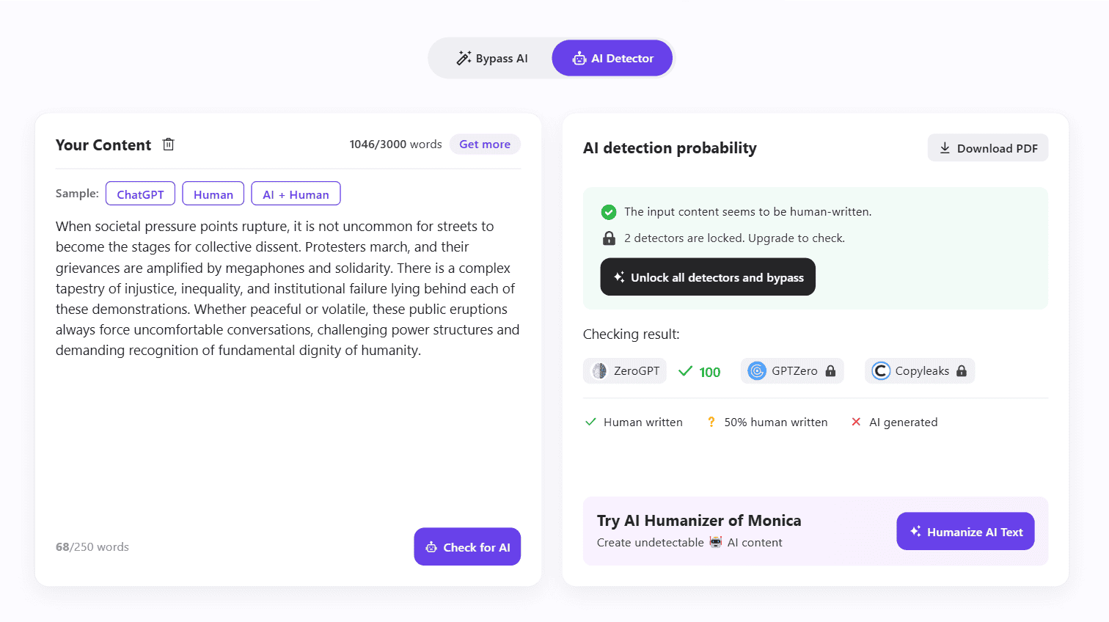This screenshot has height=622, width=1109.
Task: Select the AI Detector tab
Action: pos(612,59)
